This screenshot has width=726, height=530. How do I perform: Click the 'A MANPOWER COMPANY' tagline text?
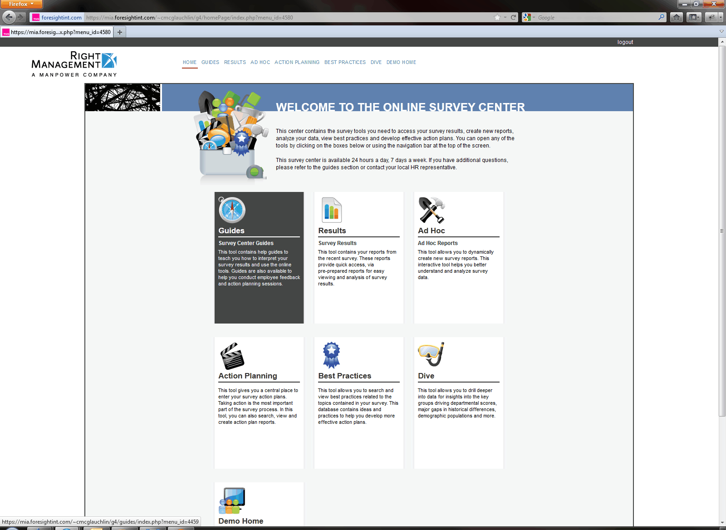tap(74, 75)
